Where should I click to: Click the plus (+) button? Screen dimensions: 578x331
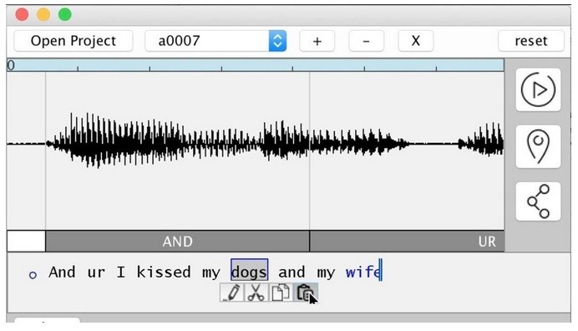(x=317, y=41)
